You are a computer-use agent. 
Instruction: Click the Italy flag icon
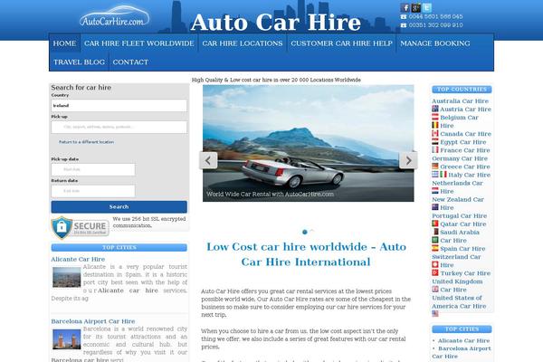coord(443,175)
